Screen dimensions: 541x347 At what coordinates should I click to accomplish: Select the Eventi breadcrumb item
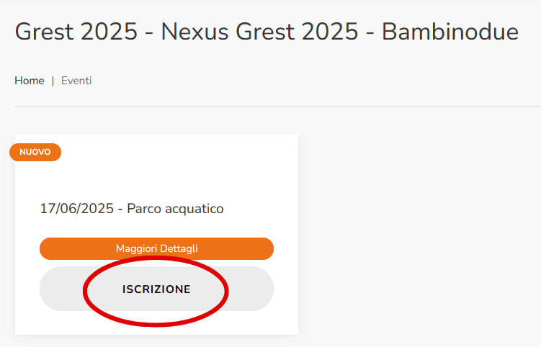(76, 81)
